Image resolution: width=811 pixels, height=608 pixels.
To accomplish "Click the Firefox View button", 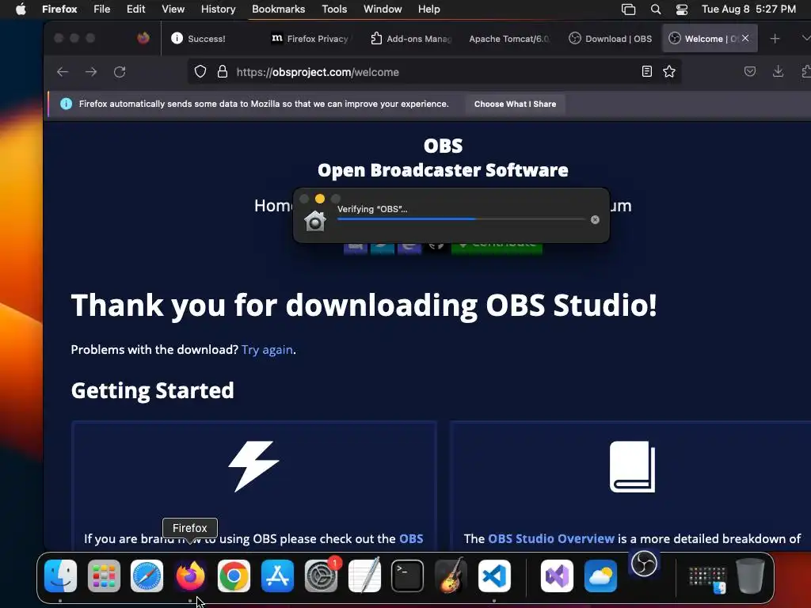I will click(143, 38).
